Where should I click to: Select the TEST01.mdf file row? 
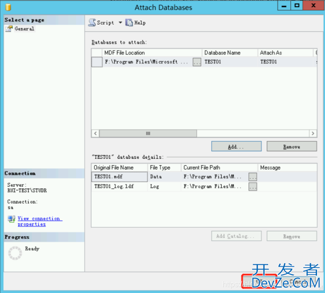pos(204,177)
